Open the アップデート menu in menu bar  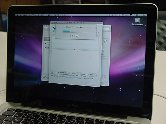coord(42,15)
